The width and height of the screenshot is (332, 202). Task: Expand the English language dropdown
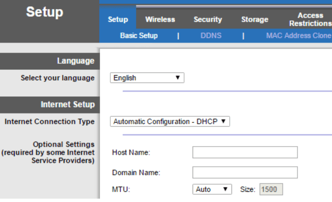point(147,78)
